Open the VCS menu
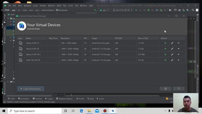Screen dimensions: 202x114 tap(76, 6)
